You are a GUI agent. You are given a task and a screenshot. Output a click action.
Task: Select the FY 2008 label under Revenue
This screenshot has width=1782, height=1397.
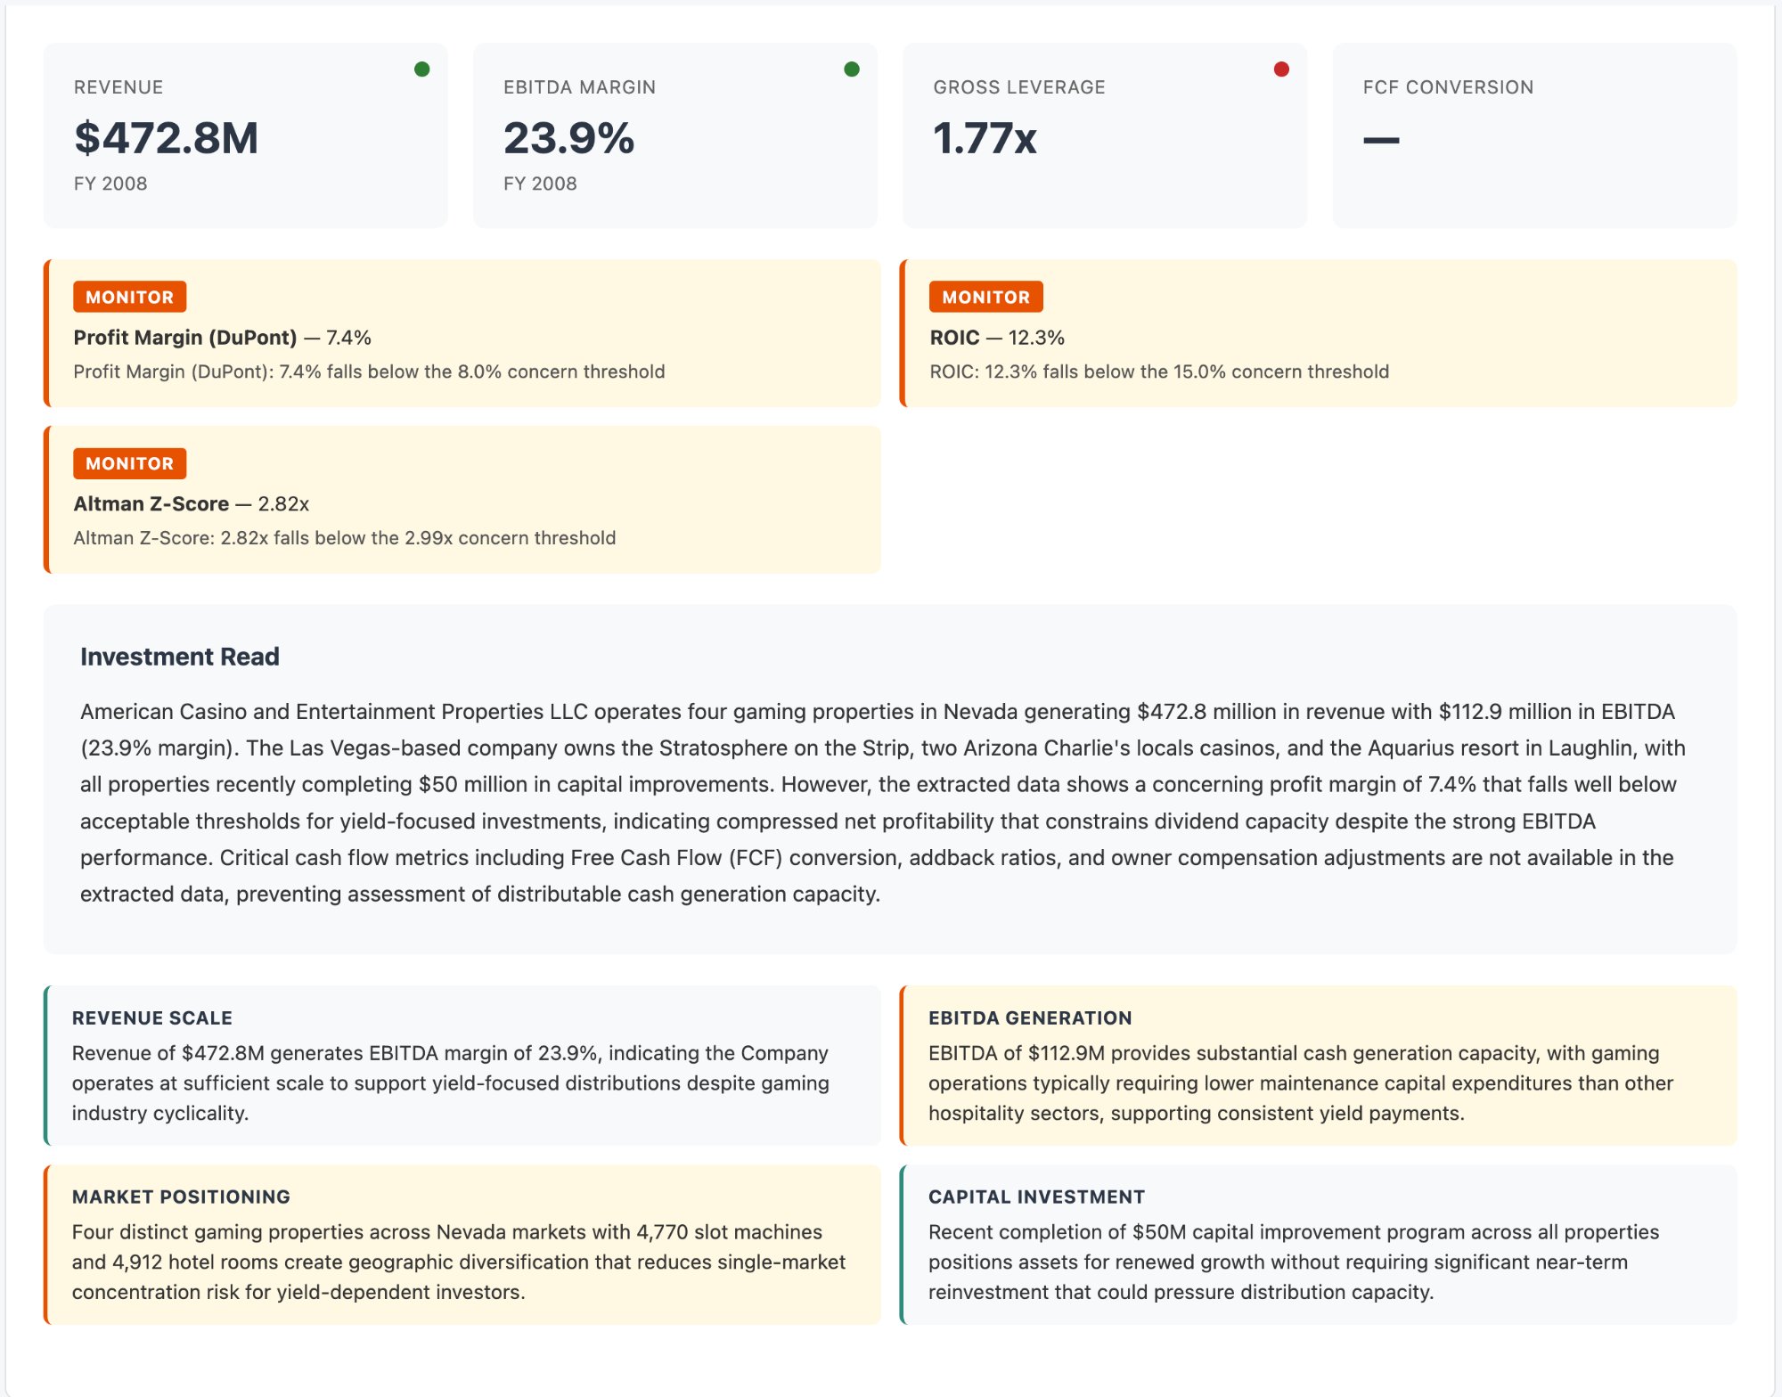[110, 184]
